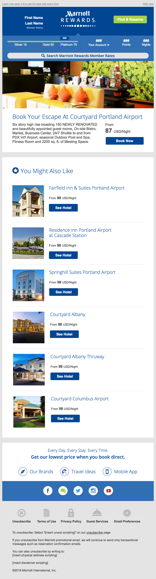Click the green chat bubbles icon

[63, 491]
